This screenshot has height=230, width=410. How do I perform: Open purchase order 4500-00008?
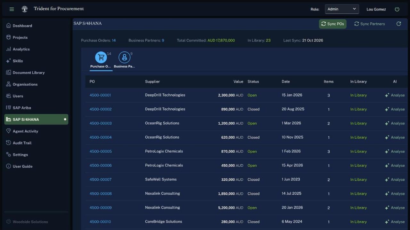[x=101, y=194]
